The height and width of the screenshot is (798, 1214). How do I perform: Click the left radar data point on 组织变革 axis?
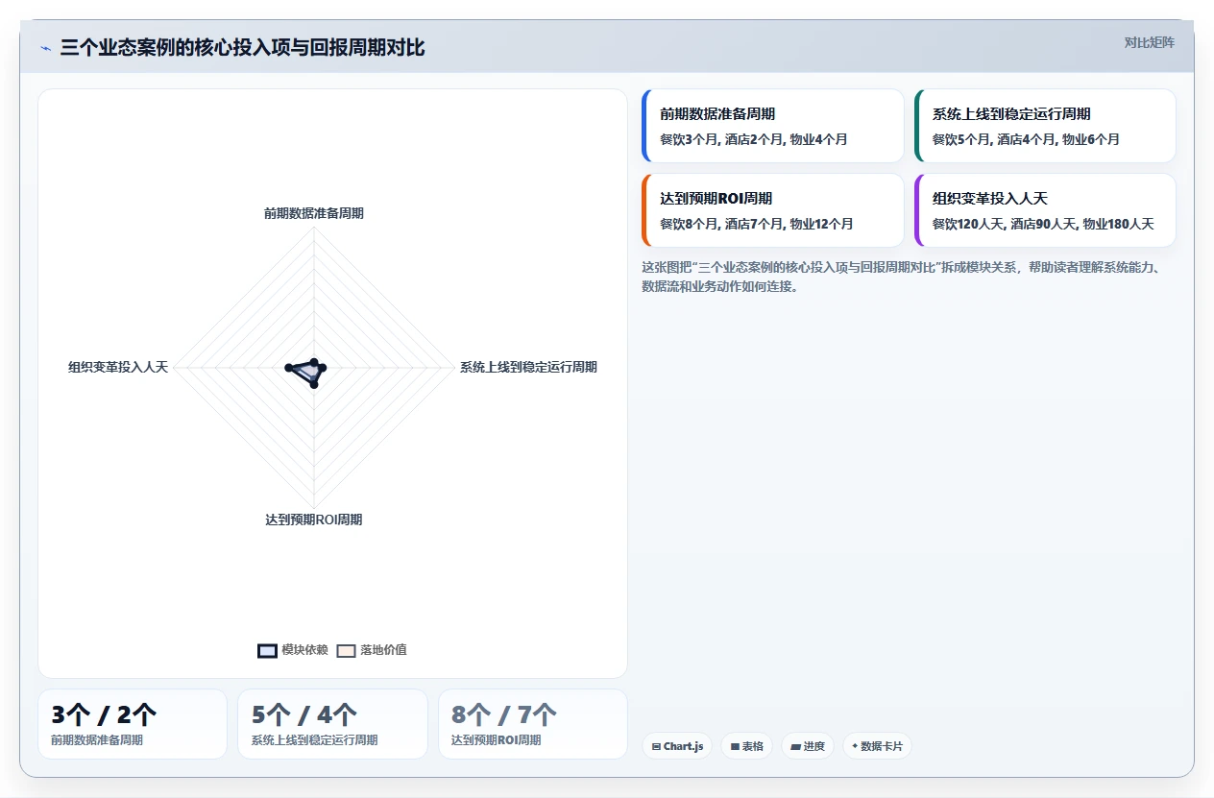point(289,368)
